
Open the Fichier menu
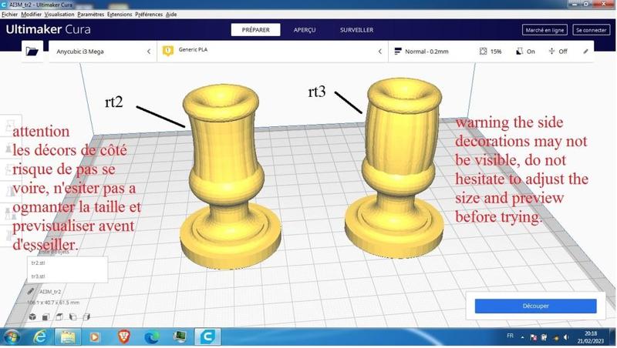9,14
